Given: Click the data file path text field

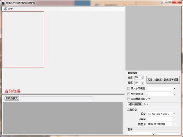Looking at the screenshot, I should [x=57, y=99].
